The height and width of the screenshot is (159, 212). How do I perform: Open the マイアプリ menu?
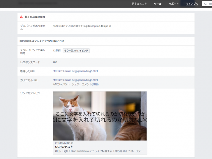point(192,4)
